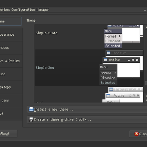The image size is (147, 147).
Task: Click the window icon in Simple-Zen Inactive preview
Action: tap(109, 53)
